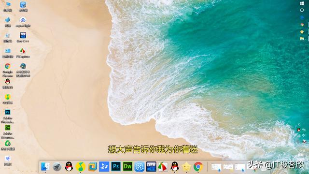
Task: Open Microsoft Edge on the taskbar
Action: pyautogui.click(x=302, y=17)
